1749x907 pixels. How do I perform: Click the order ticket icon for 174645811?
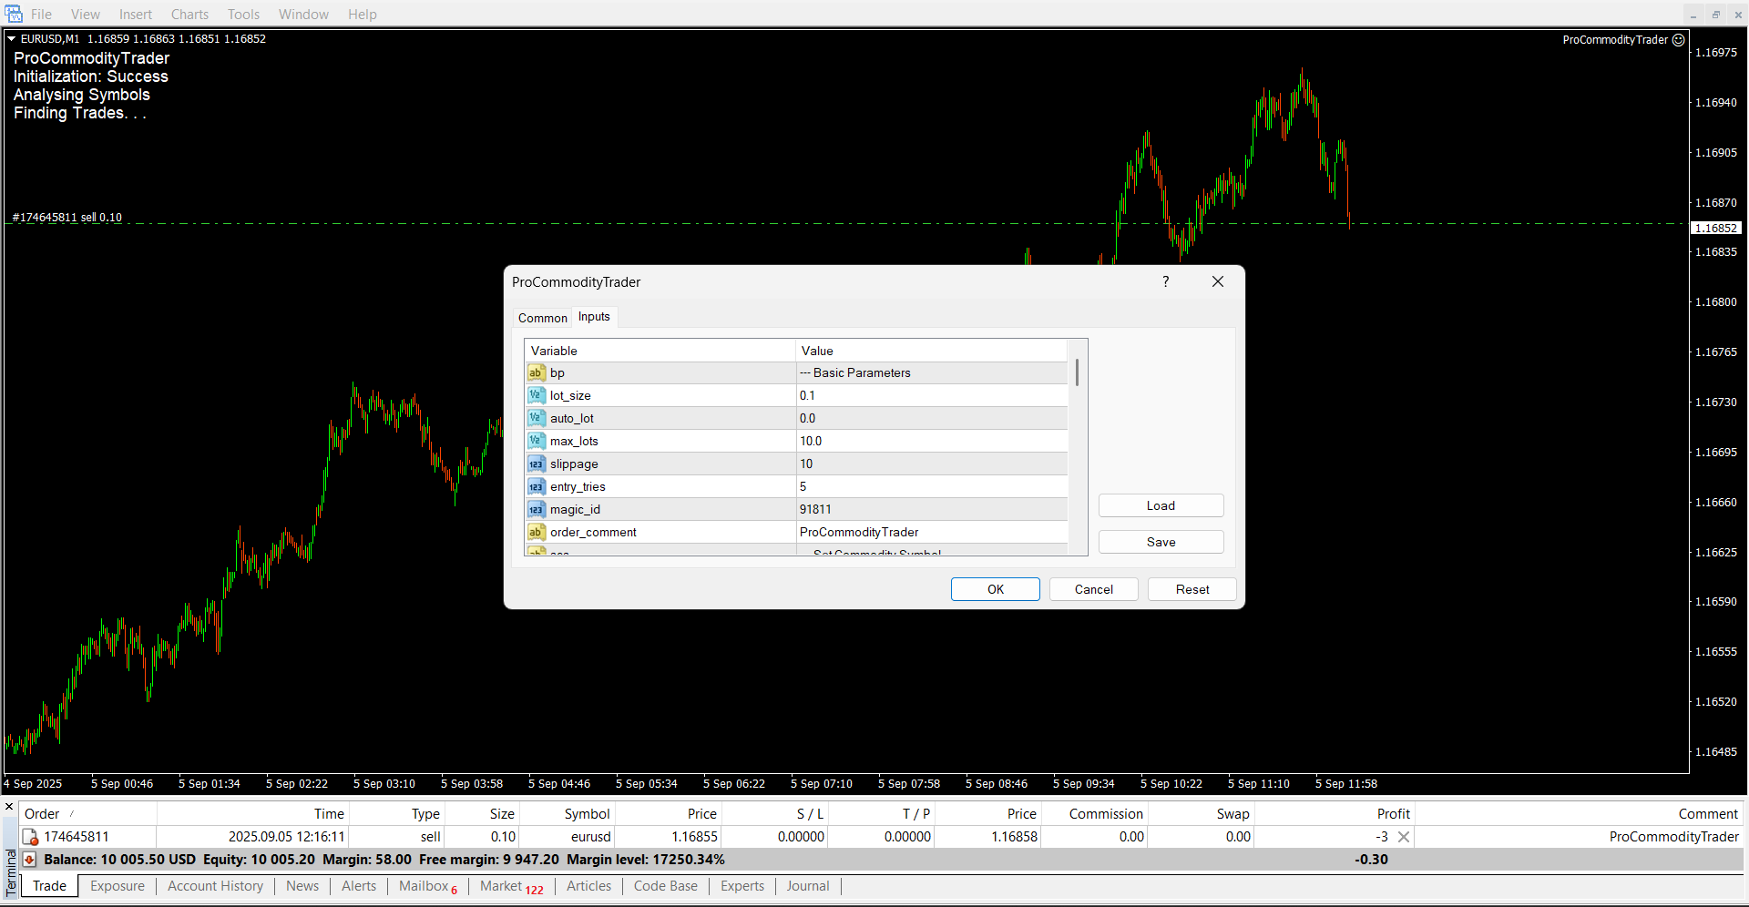click(30, 837)
